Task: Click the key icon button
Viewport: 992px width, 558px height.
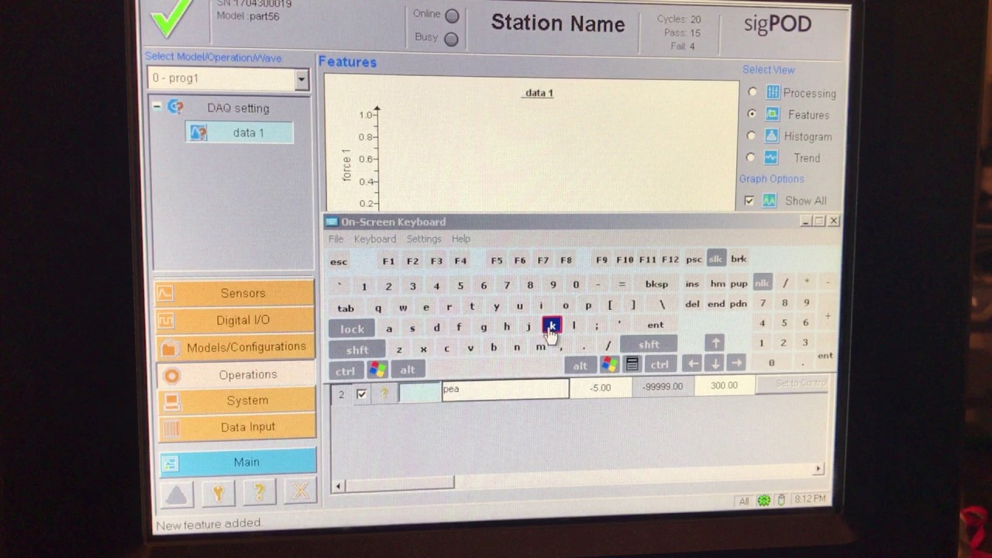Action: pos(218,493)
